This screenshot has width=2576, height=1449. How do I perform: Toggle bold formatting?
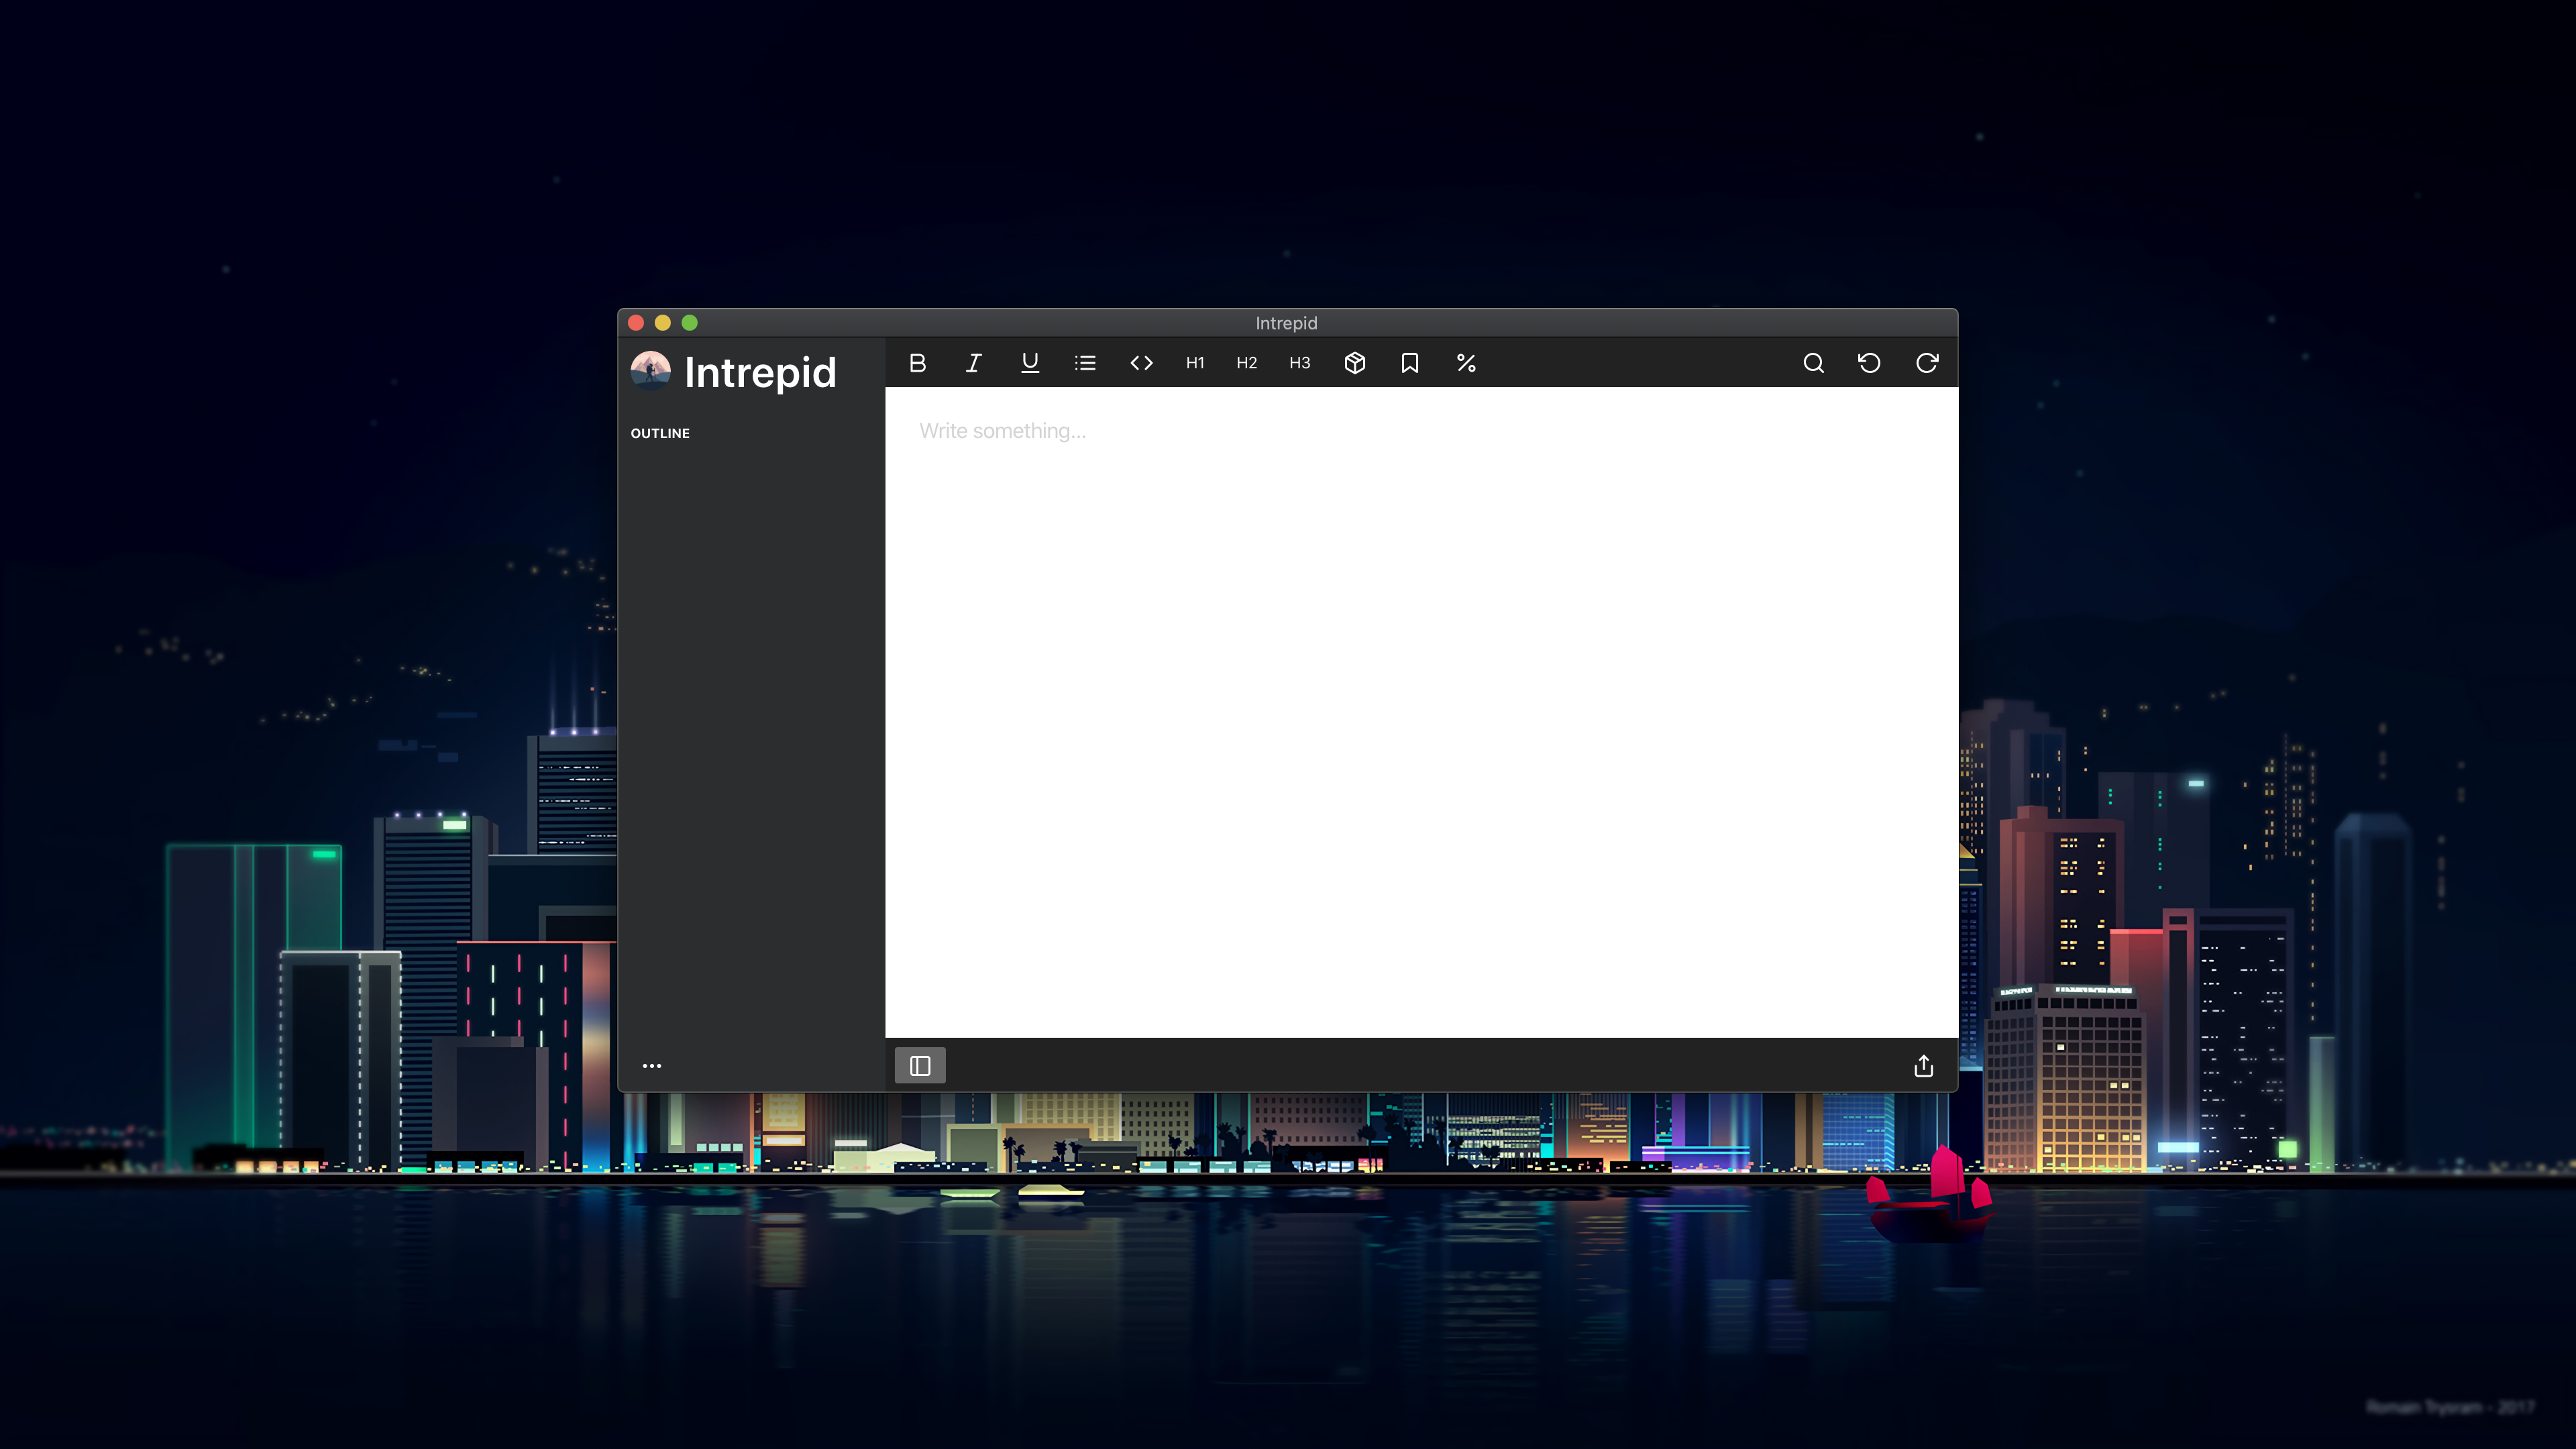[x=917, y=363]
